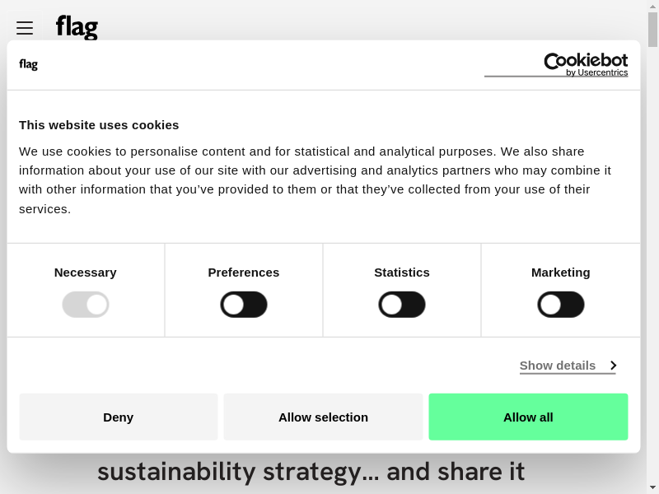The image size is (659, 494).
Task: Accept cookies with the Allow all button
Action: tap(528, 417)
